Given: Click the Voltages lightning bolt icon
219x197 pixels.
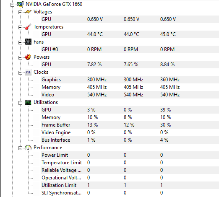Looking at the screenshot, I should (x=28, y=12).
